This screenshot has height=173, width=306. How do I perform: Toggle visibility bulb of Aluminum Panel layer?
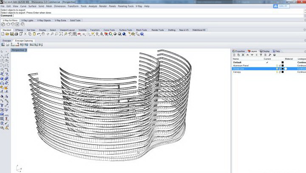click(277, 66)
